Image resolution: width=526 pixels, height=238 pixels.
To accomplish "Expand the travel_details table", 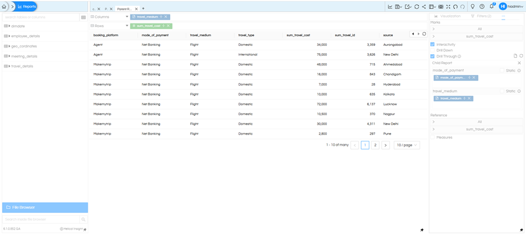I will coord(10,66).
